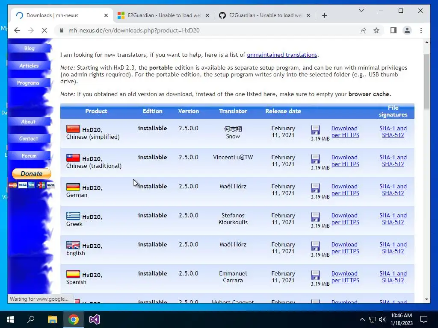Bookmark this page with the star icon
Screen dimensions: 438x328
click(x=376, y=30)
